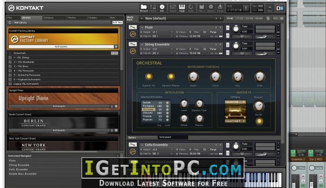Open String Ensemble edit wrench
The height and width of the screenshot is (188, 326).
(x=133, y=44)
